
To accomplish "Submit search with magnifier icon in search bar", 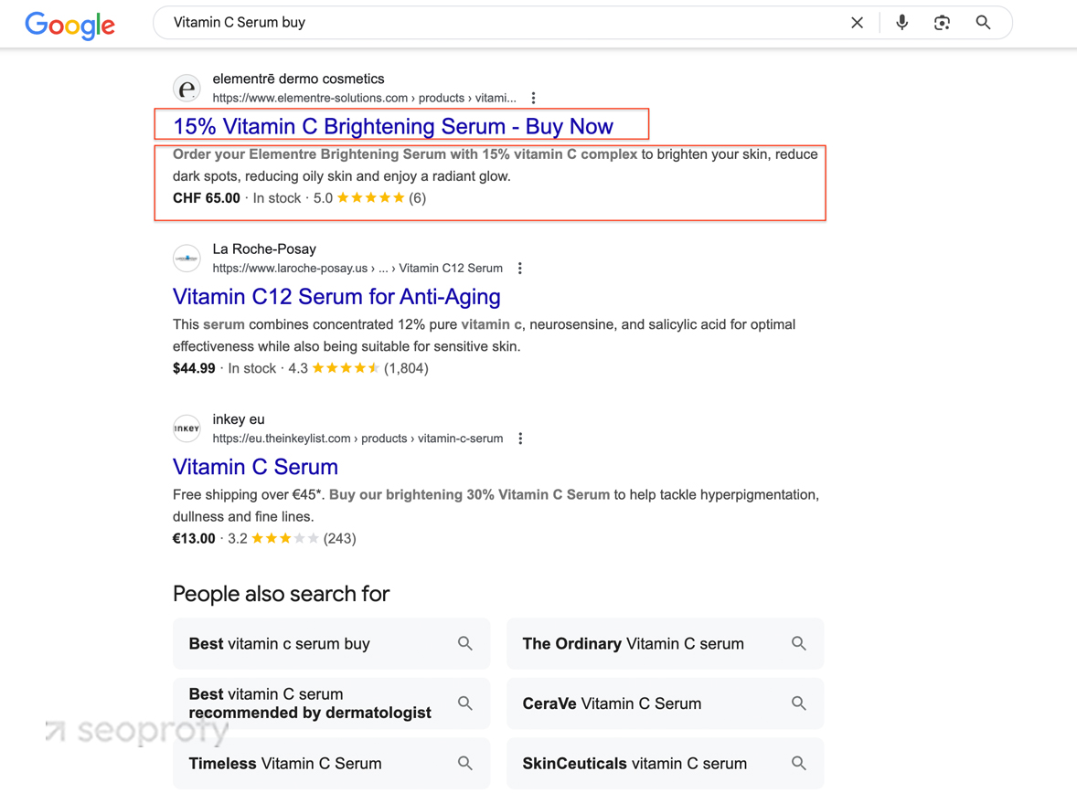I will coord(983,23).
